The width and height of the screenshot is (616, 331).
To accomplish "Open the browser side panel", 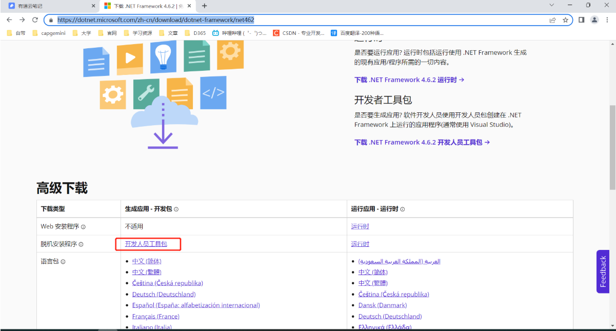I will (582, 20).
